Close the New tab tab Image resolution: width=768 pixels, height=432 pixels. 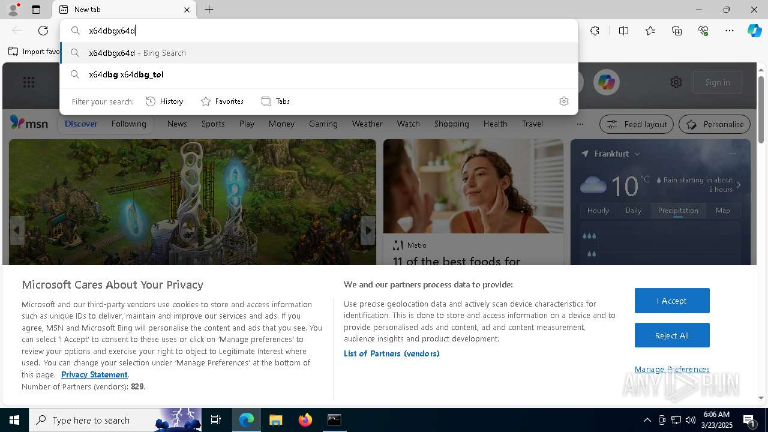[187, 10]
